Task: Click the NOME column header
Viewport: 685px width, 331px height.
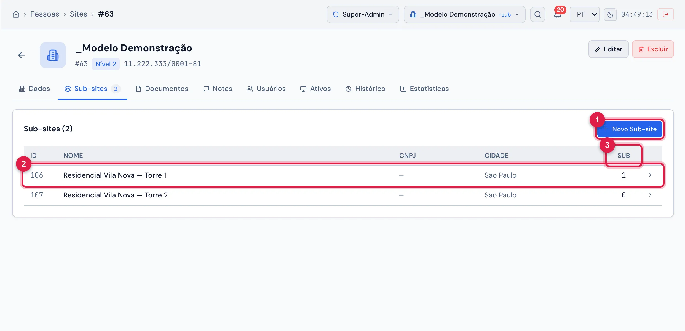Action: pyautogui.click(x=73, y=156)
